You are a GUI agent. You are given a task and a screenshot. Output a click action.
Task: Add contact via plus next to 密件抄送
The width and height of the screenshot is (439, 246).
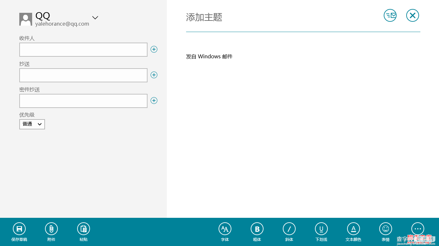coord(154,101)
